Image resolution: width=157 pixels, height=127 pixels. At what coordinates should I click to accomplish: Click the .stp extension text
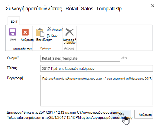124,58
